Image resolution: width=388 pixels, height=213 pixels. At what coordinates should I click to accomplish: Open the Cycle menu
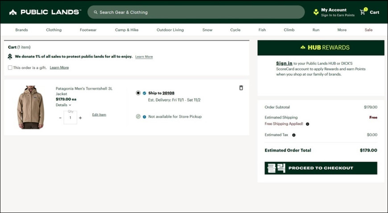[x=235, y=30]
